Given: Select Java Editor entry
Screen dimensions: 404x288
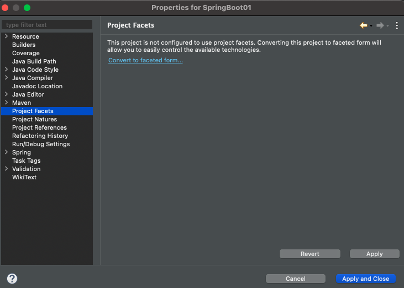Looking at the screenshot, I should (28, 94).
